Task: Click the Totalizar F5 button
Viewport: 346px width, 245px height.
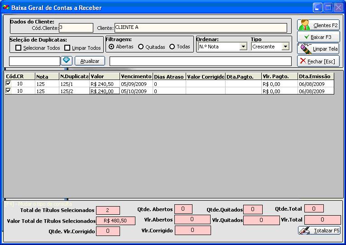Action: (319, 231)
